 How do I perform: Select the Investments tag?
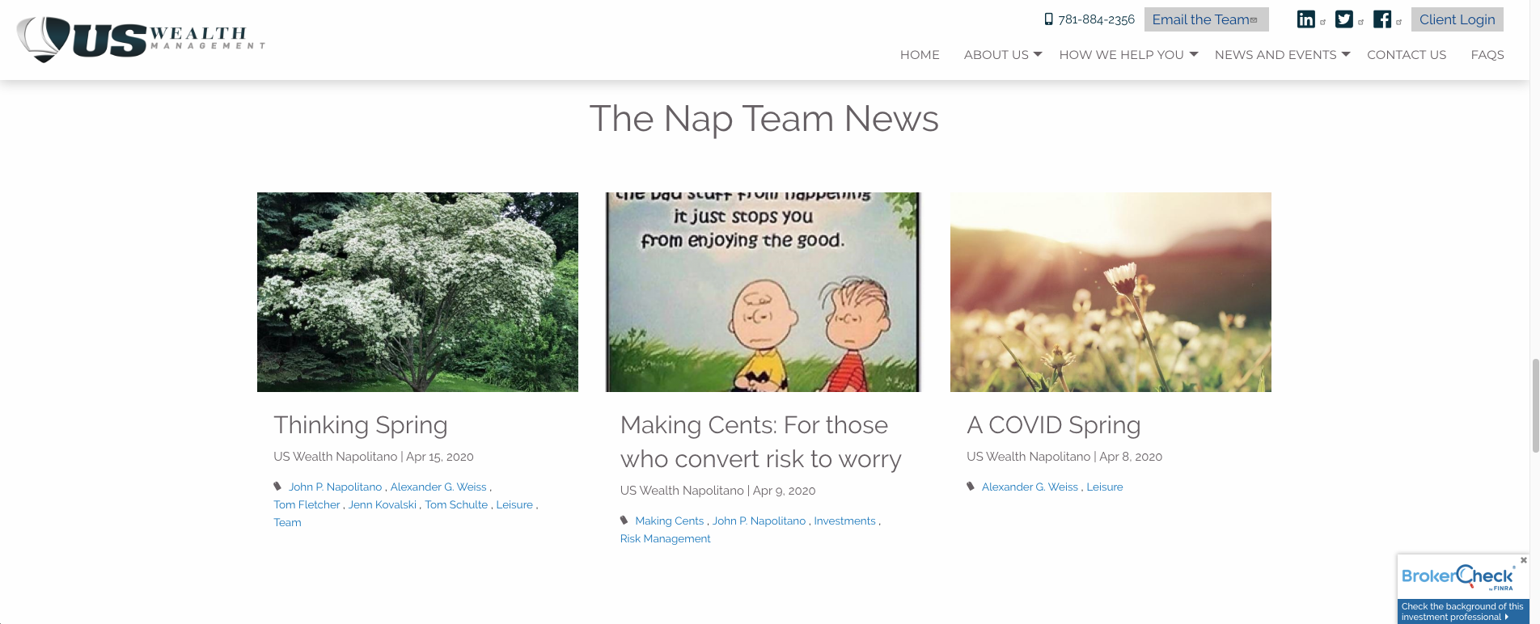point(844,521)
